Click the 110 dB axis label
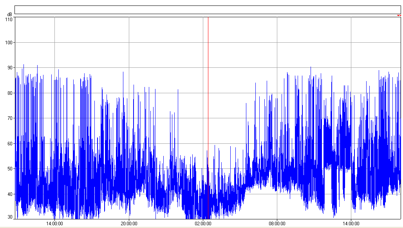The height and width of the screenshot is (228, 403). click(9, 19)
